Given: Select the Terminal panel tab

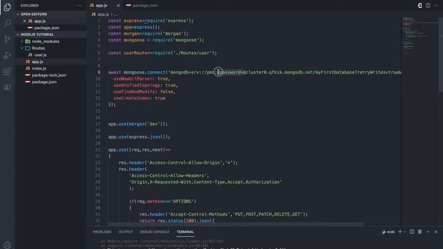Looking at the screenshot, I should pos(186,232).
